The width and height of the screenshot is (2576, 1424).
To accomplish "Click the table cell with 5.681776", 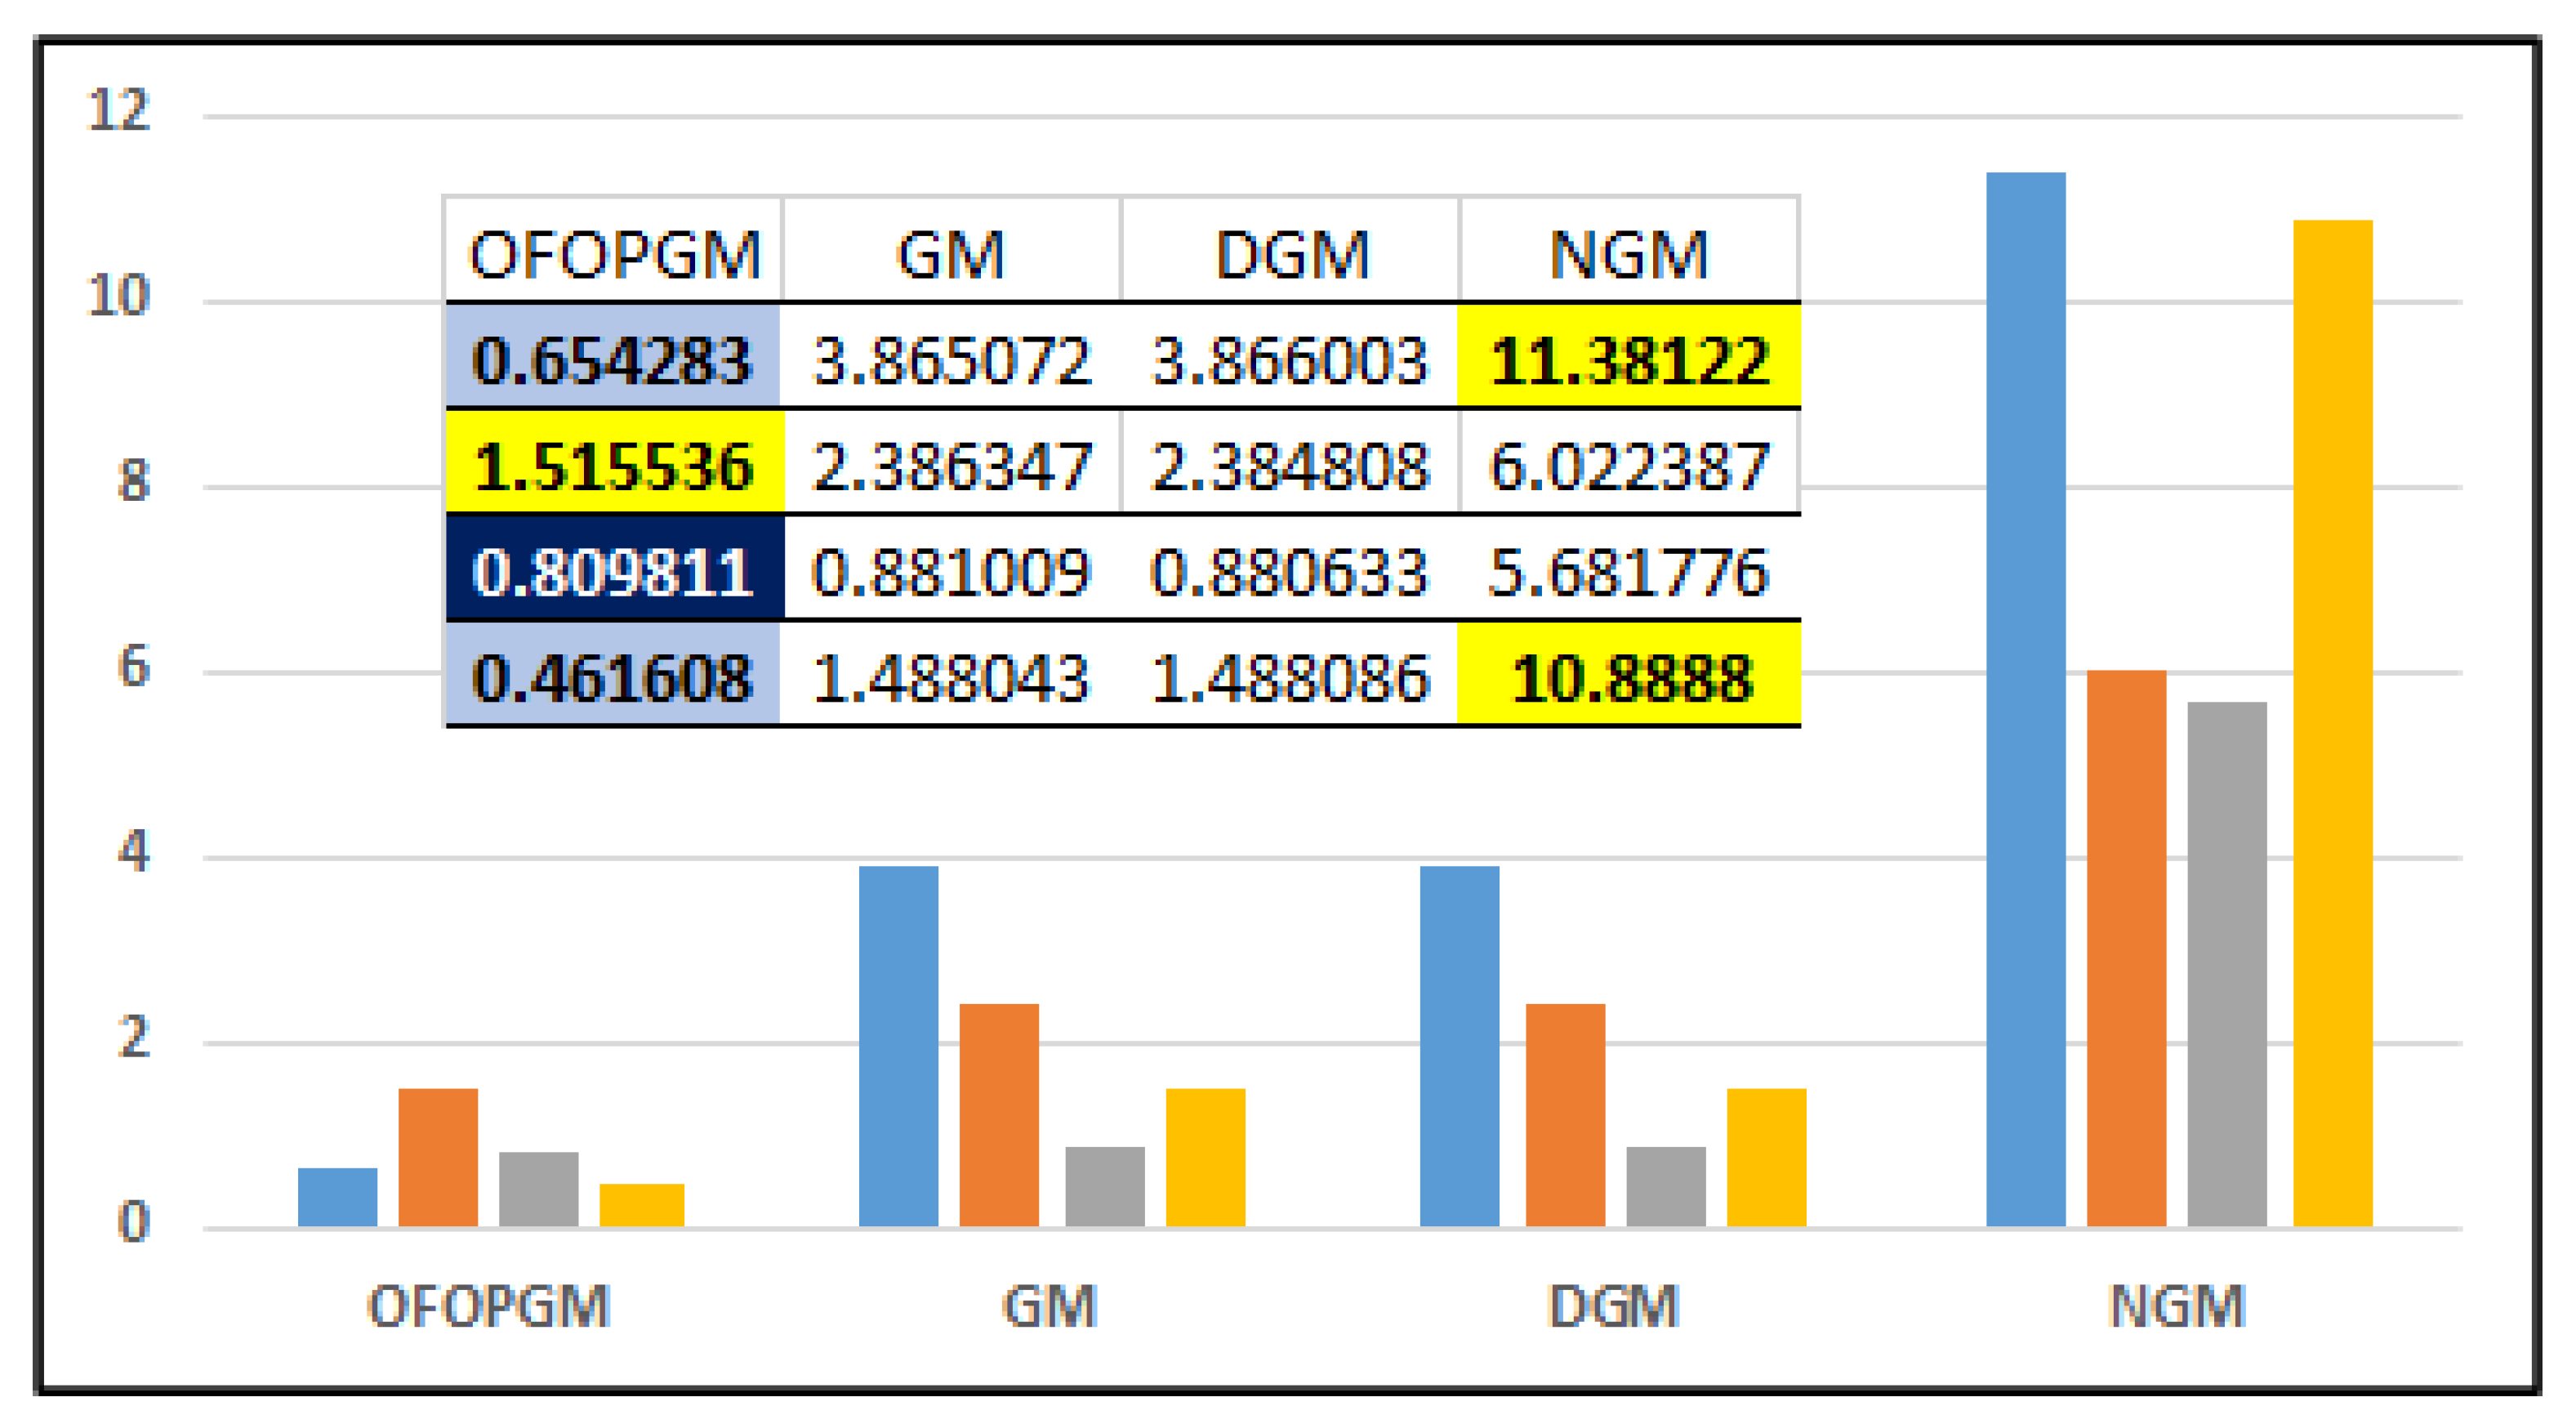I will coord(1629,572).
